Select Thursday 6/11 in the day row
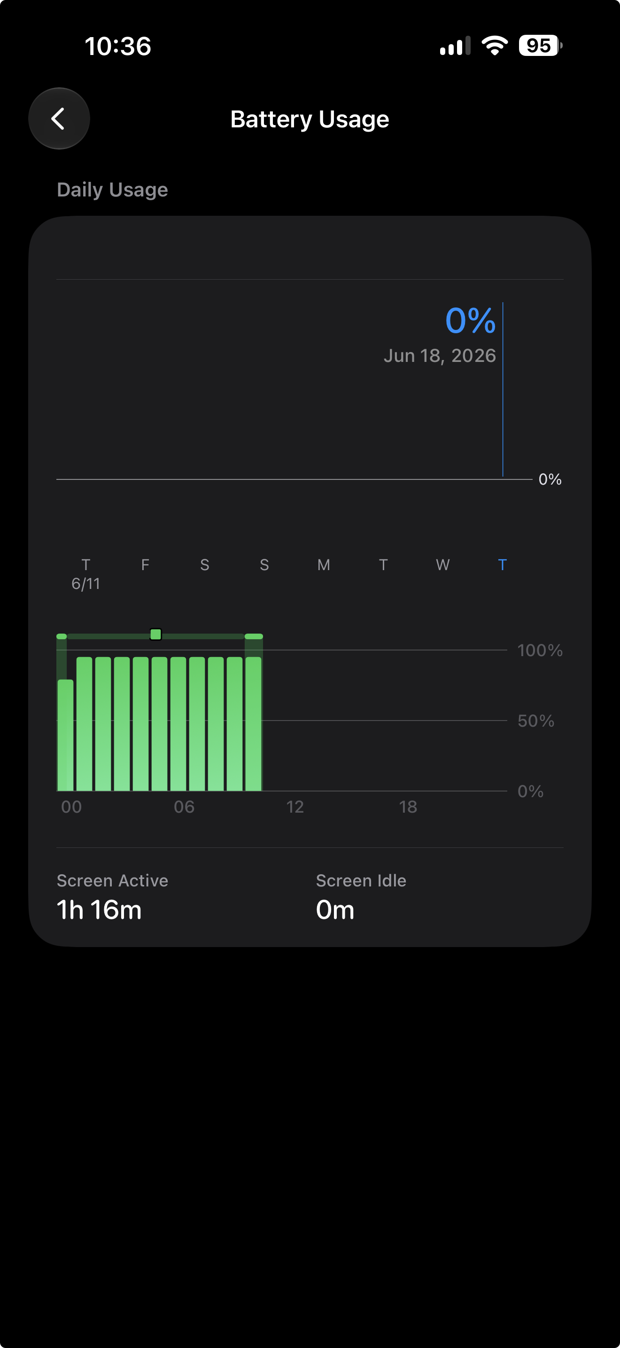Viewport: 620px width, 1348px height. tap(86, 573)
